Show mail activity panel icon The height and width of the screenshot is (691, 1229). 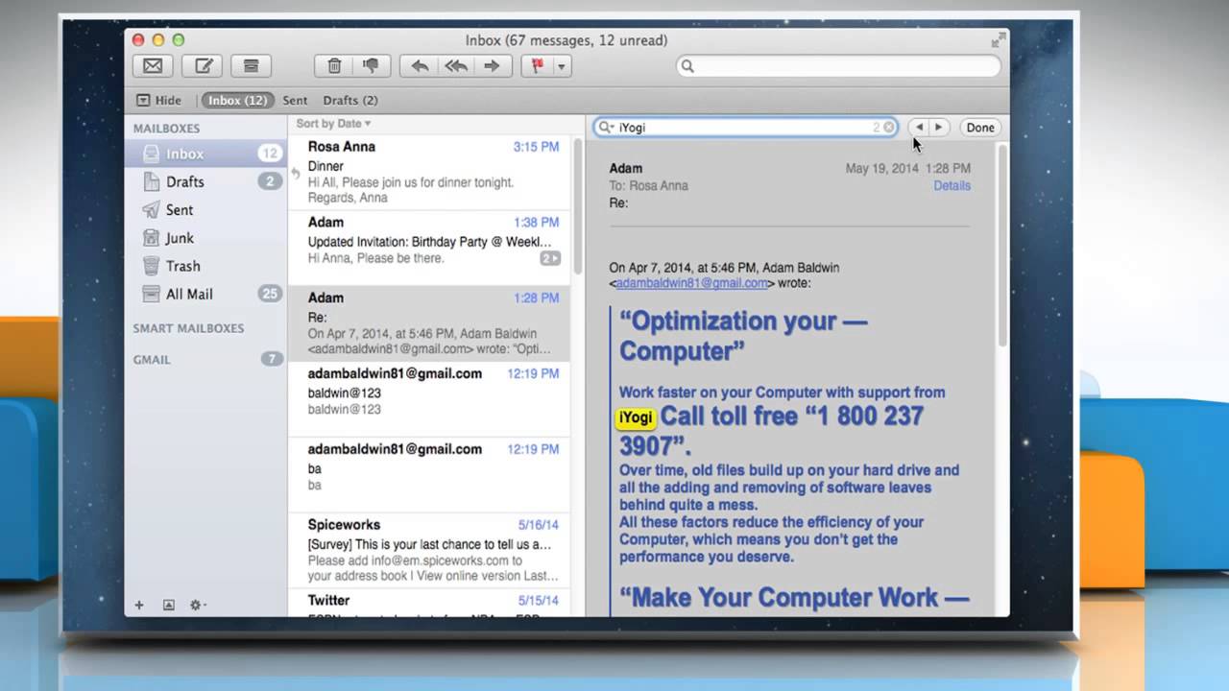(169, 605)
